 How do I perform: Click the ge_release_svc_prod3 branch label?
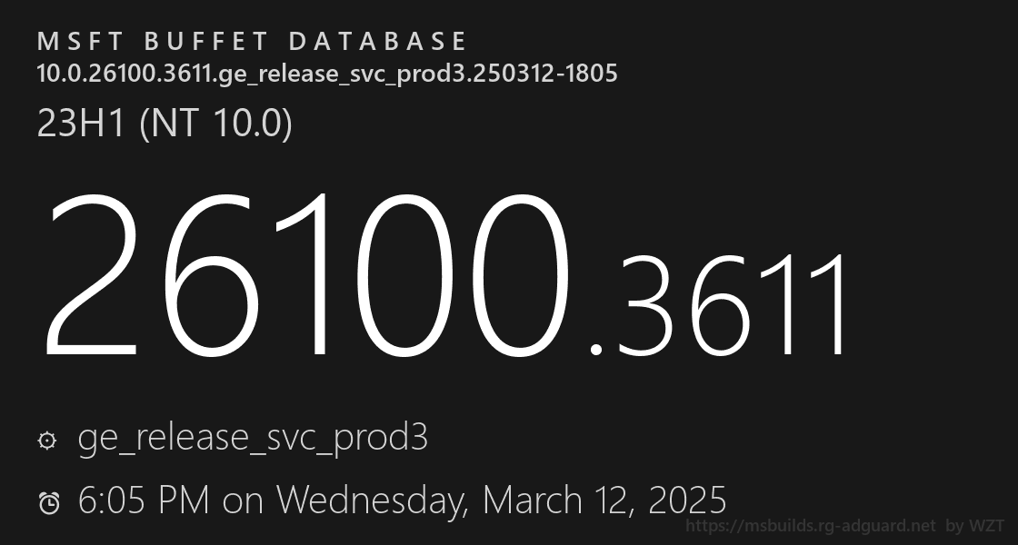(253, 439)
